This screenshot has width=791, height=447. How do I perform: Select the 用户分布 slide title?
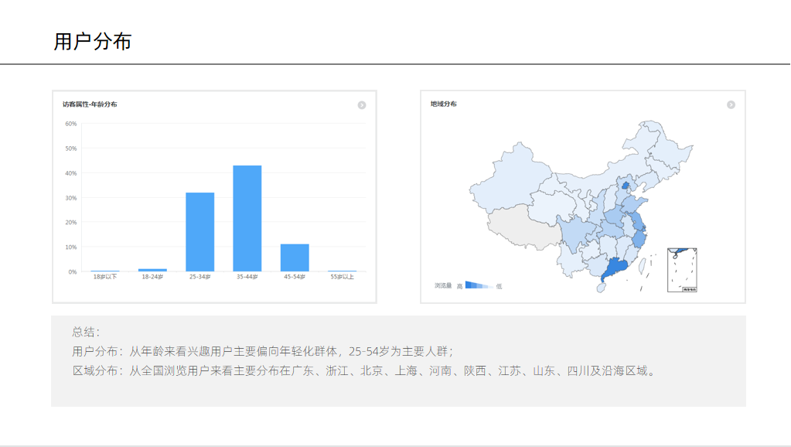pyautogui.click(x=93, y=42)
